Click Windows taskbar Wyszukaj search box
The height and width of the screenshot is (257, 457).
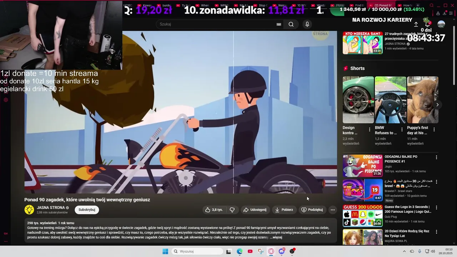(197, 251)
